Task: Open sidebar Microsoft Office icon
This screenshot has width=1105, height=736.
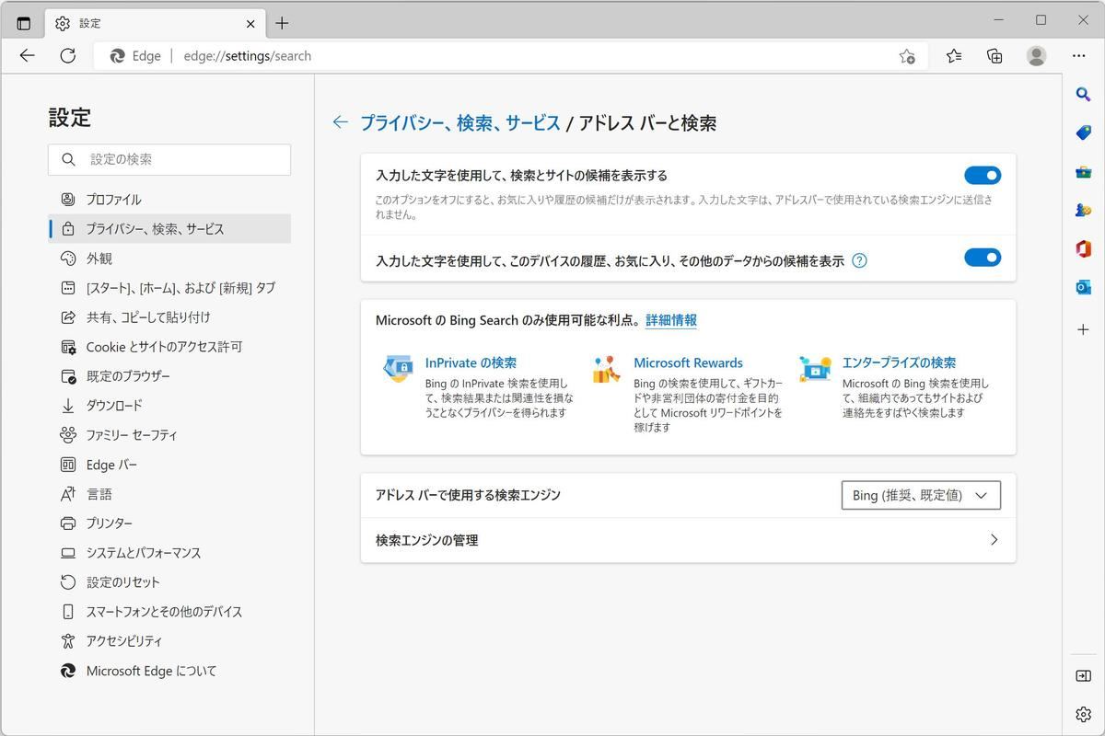Action: tap(1083, 248)
